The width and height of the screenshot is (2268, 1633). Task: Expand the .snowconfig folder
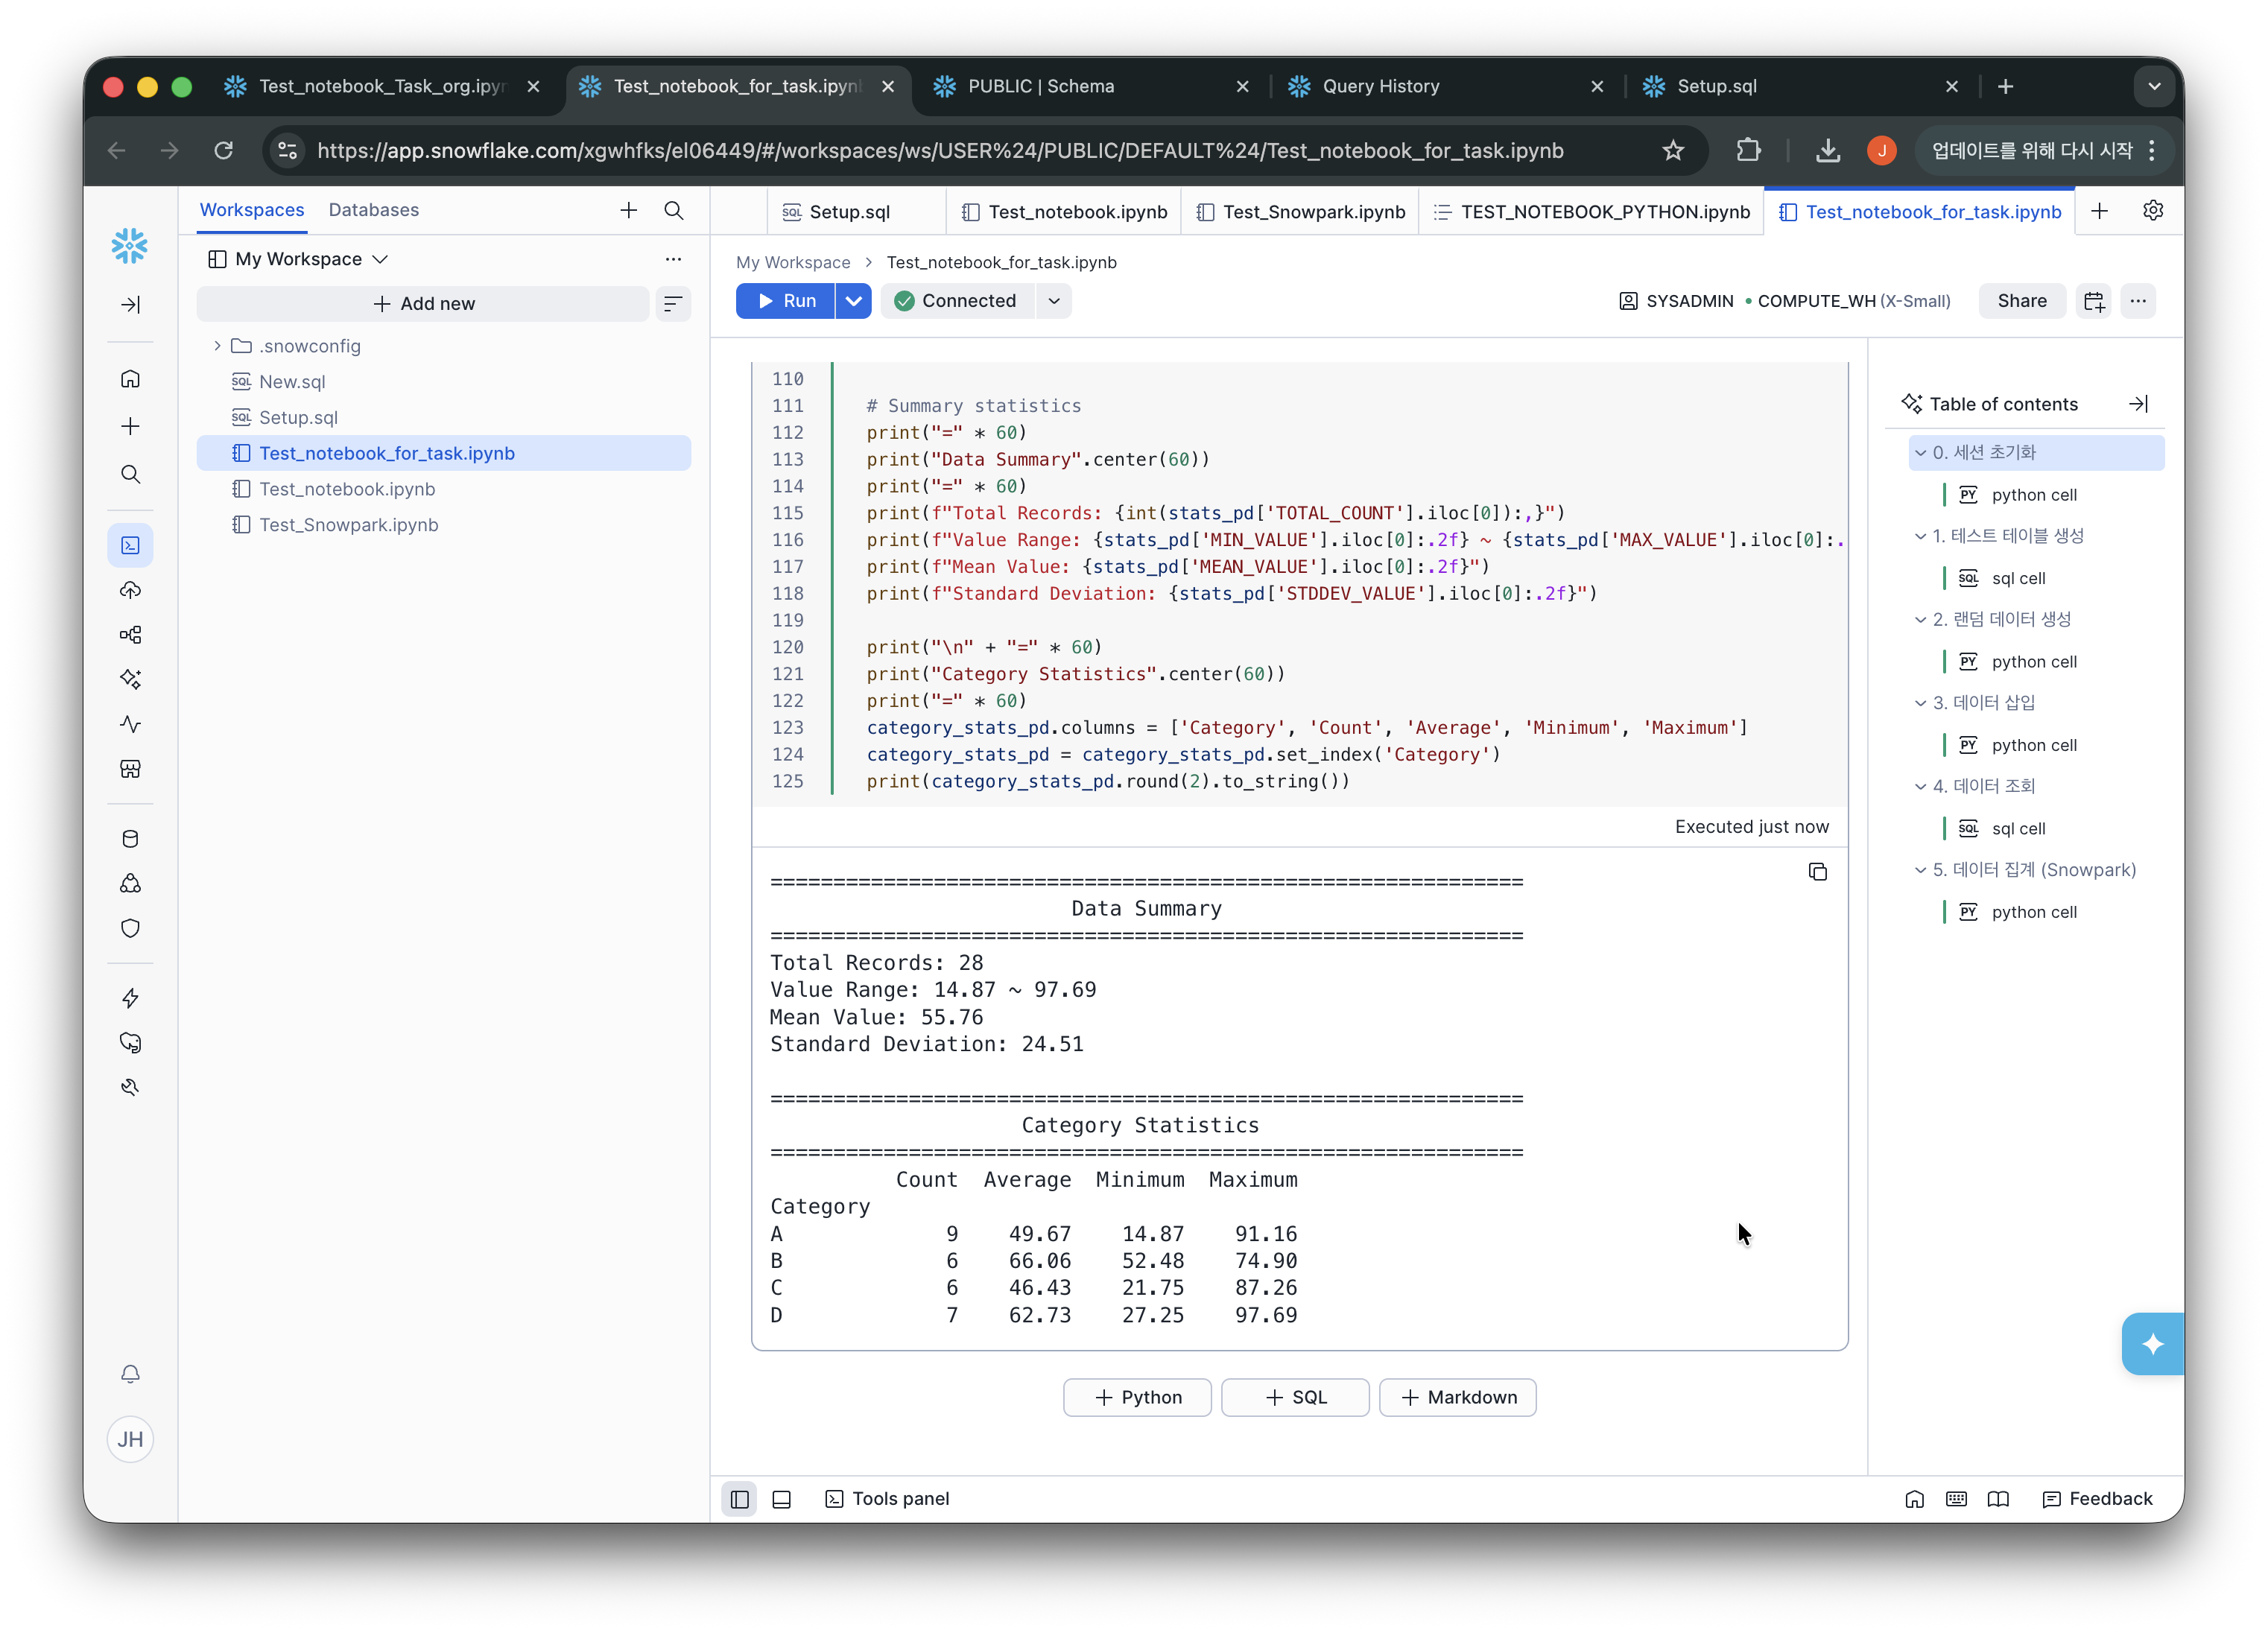pyautogui.click(x=216, y=346)
